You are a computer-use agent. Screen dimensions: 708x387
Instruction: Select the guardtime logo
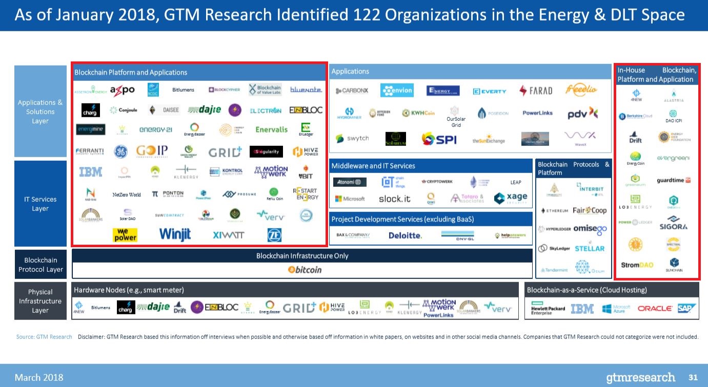pyautogui.click(x=674, y=180)
